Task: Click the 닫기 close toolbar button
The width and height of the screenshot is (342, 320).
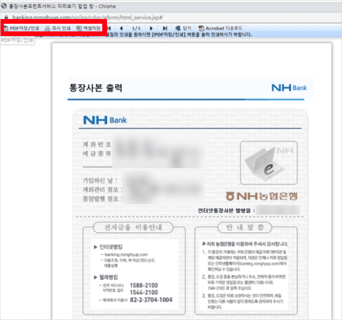Action: 183,28
